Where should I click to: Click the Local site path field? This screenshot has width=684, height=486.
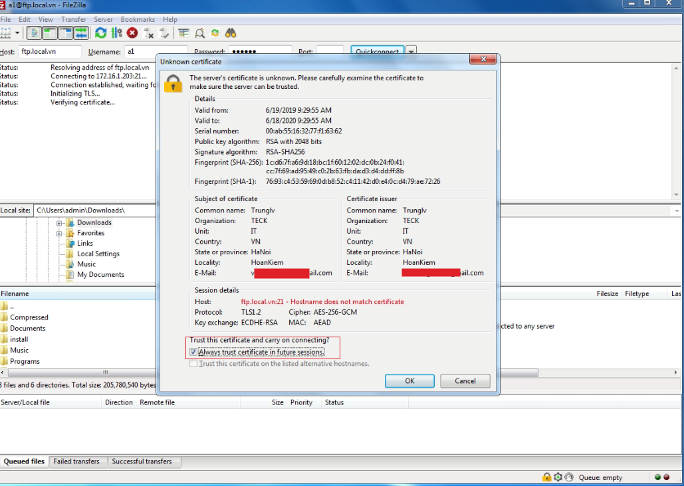94,210
